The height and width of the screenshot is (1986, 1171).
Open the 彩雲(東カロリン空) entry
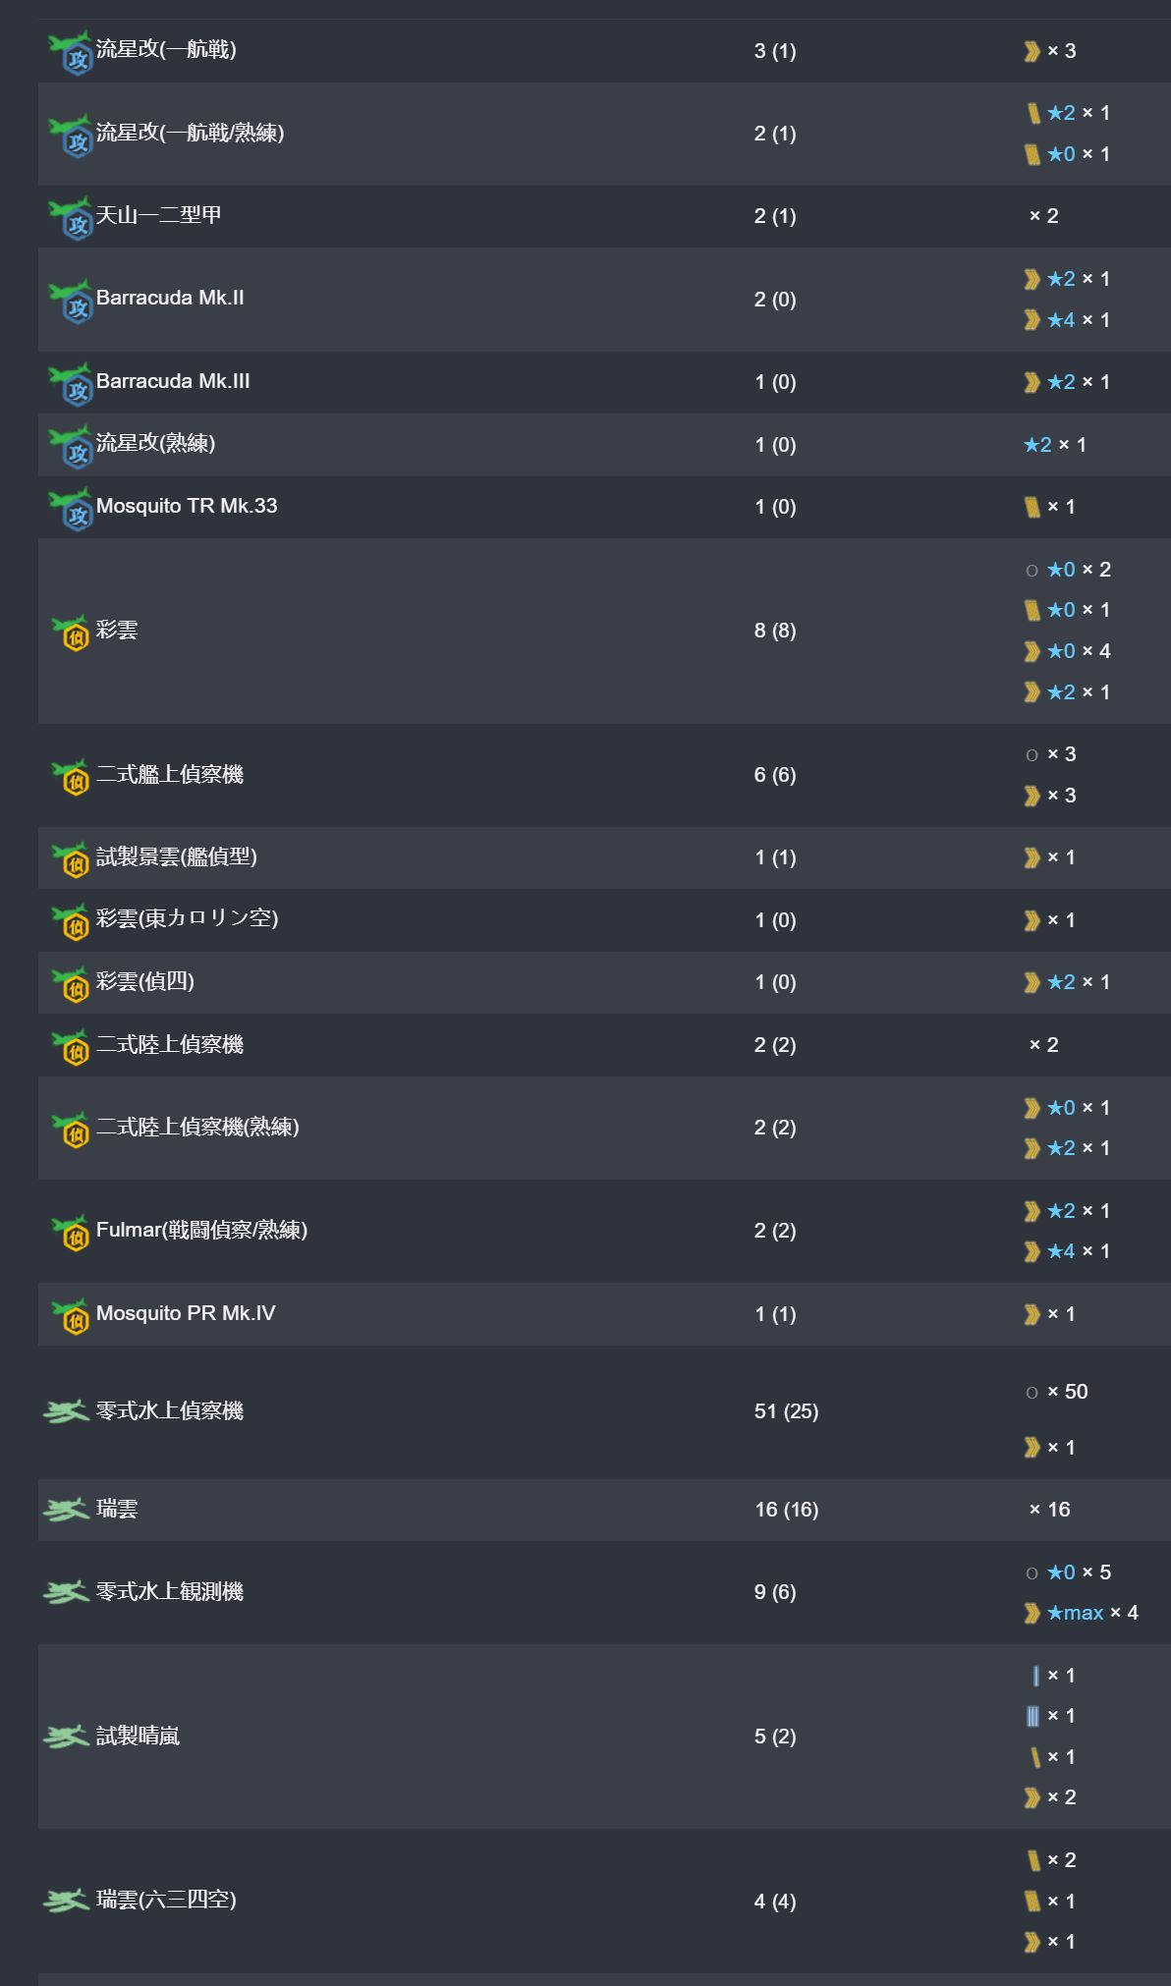tap(187, 919)
